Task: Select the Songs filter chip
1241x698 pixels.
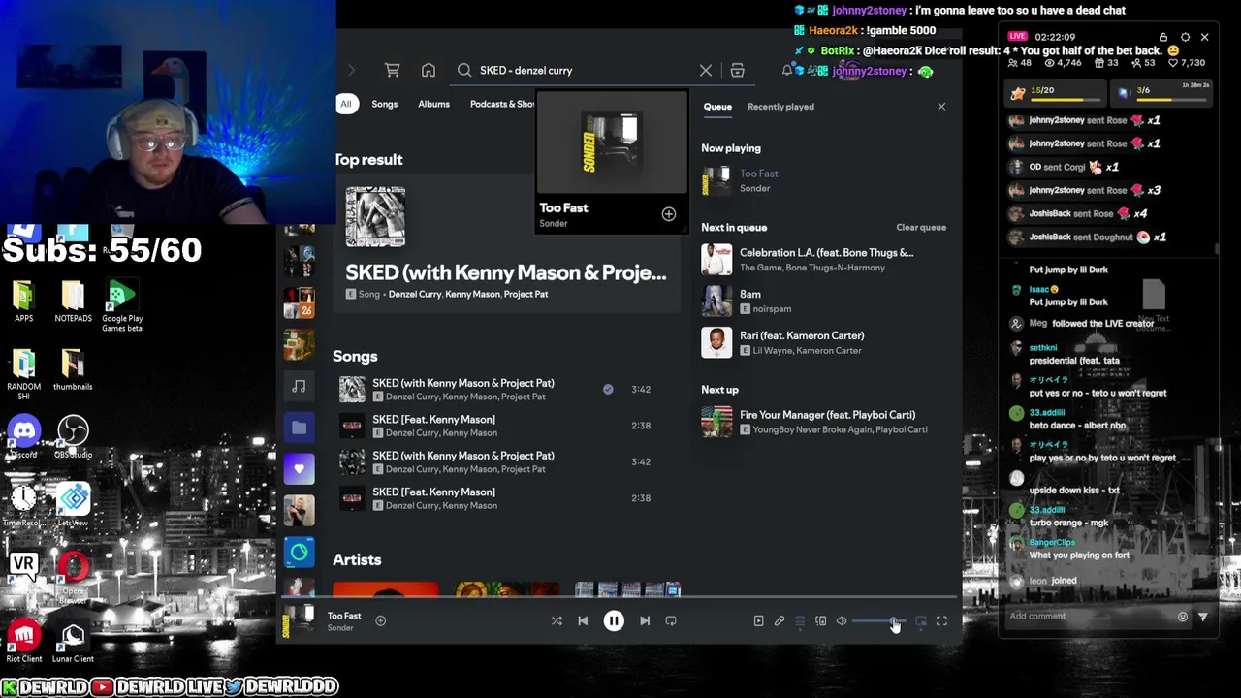Action: (x=384, y=104)
